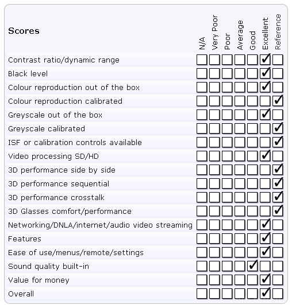Select Average for Greyscale out of the box
The image size is (292, 305).
pos(240,115)
